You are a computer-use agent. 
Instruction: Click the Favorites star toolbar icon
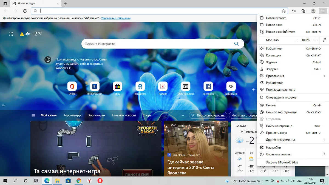tap(294, 11)
